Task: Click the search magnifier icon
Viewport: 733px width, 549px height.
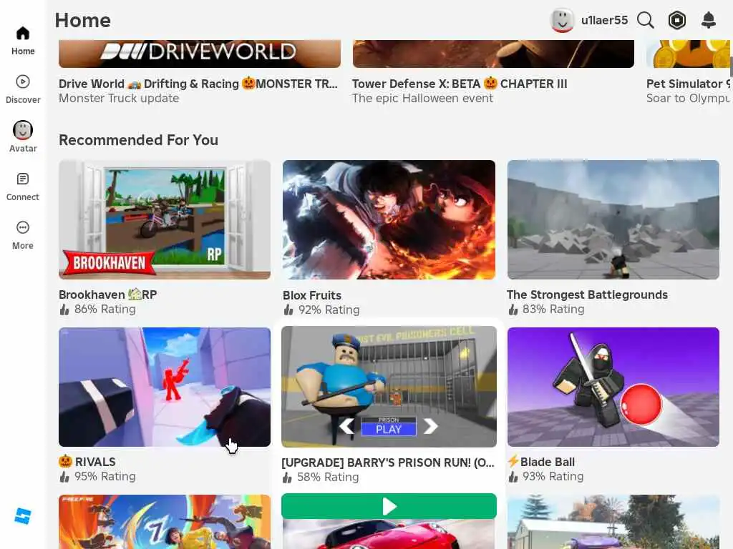Action: tap(645, 20)
